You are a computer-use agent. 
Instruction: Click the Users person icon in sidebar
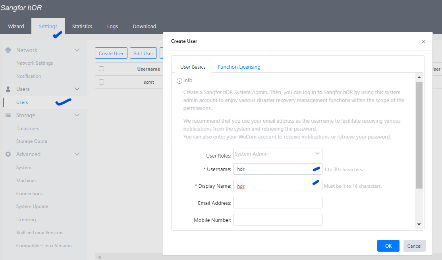pyautogui.click(x=9, y=89)
